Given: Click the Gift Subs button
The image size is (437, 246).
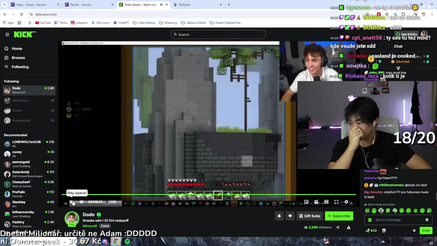Looking at the screenshot, I should pyautogui.click(x=310, y=216).
